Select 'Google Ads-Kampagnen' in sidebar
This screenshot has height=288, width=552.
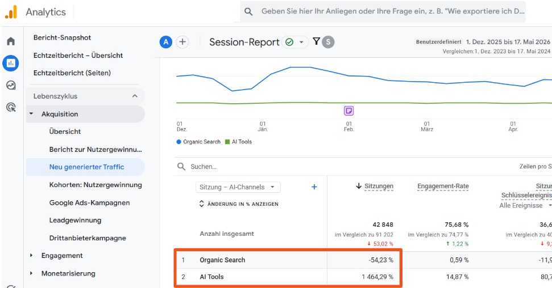pos(89,202)
